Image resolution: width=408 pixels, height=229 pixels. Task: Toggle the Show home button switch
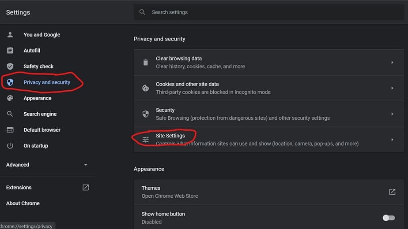[x=388, y=218]
